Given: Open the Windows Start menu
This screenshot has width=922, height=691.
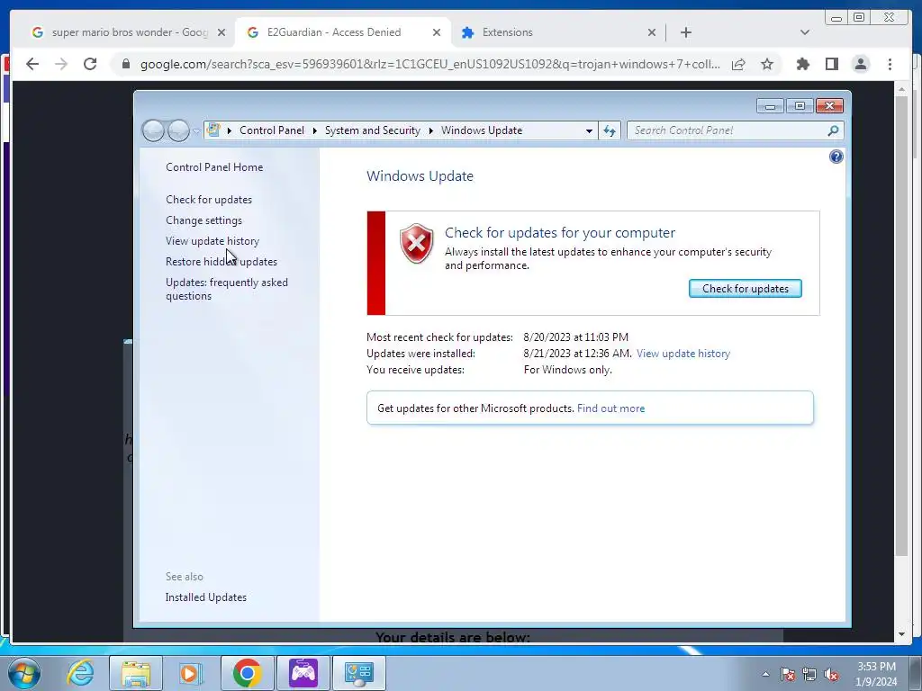Looking at the screenshot, I should 24,673.
